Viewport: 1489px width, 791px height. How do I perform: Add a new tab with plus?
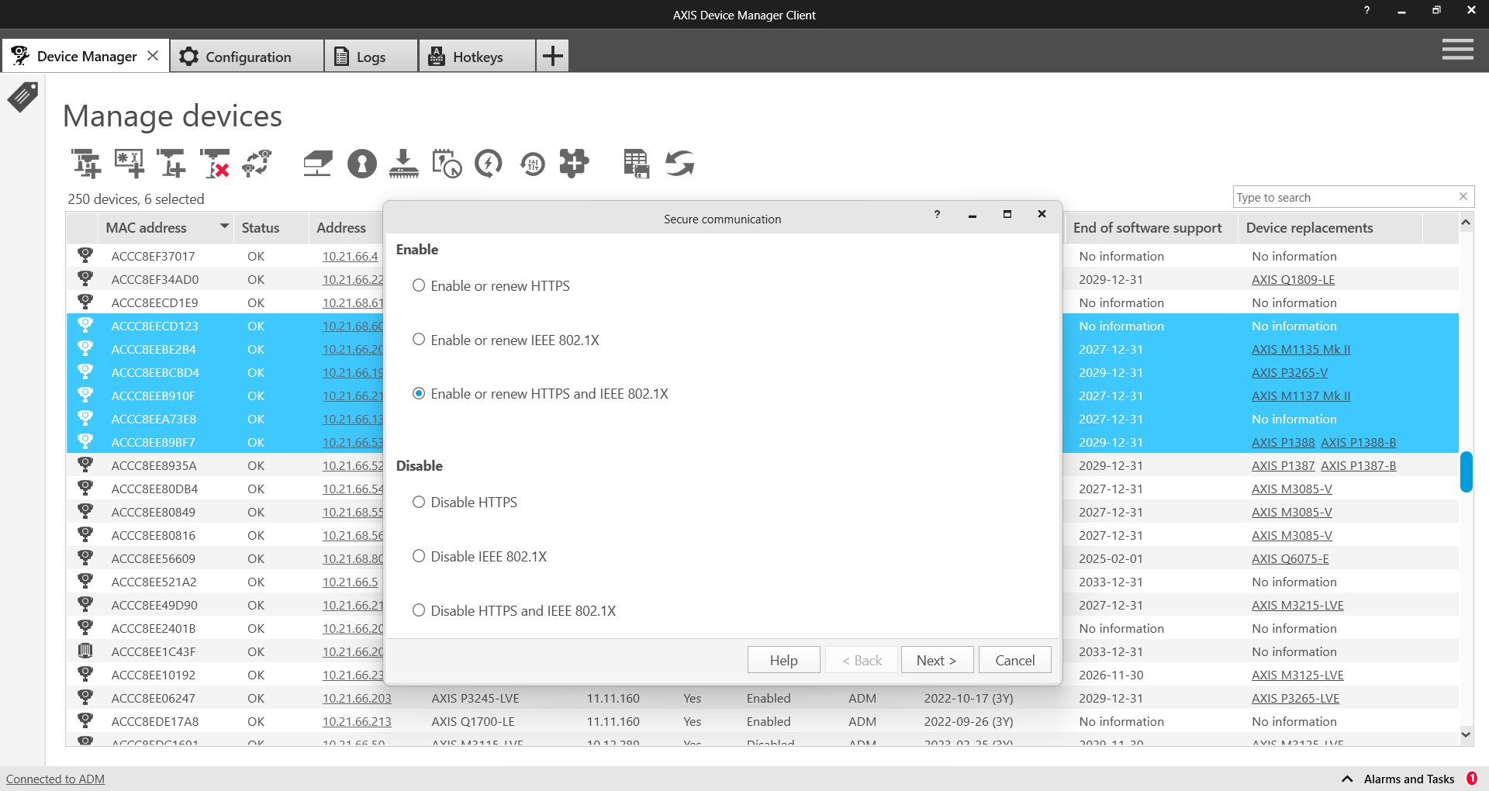552,56
